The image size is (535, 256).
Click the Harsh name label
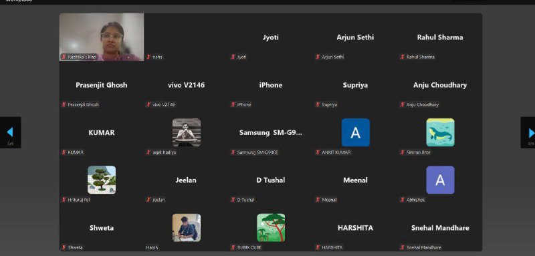(x=152, y=247)
